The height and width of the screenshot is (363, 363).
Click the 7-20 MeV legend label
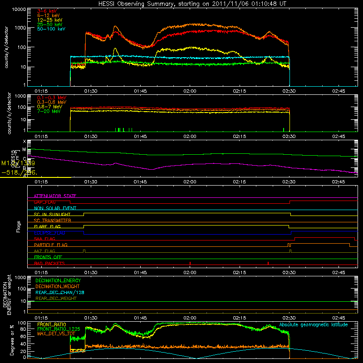click(x=49, y=111)
